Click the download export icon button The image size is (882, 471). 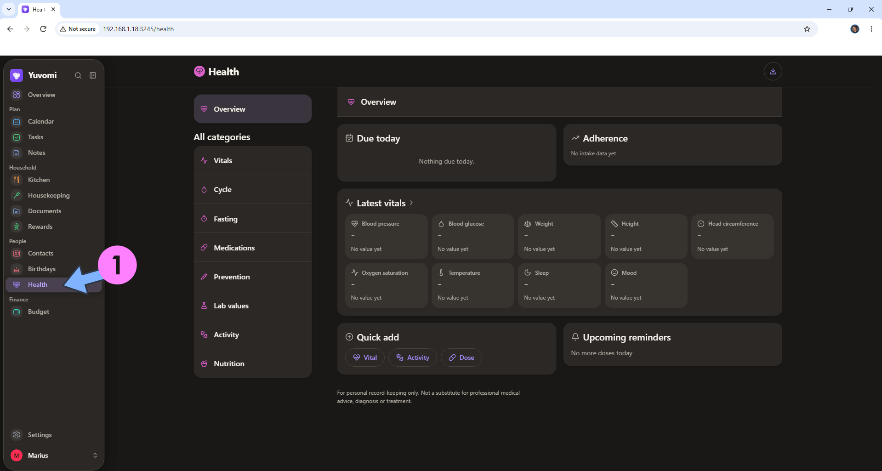(x=773, y=71)
